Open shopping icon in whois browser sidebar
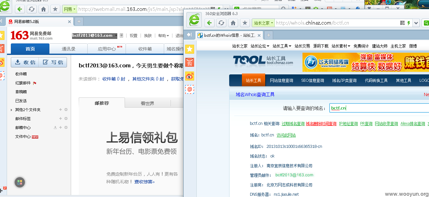 pyautogui.click(x=190, y=62)
